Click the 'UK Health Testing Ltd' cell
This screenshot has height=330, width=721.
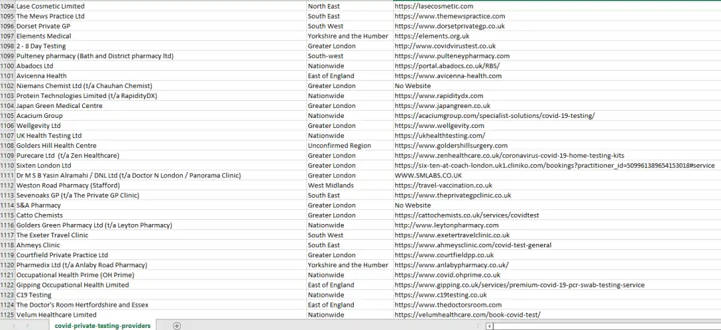[x=161, y=135]
